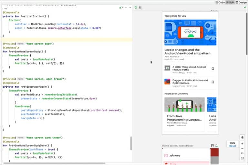Open the preview layout options dropdown
Screen dimensions: 248x165
pos(140,7)
